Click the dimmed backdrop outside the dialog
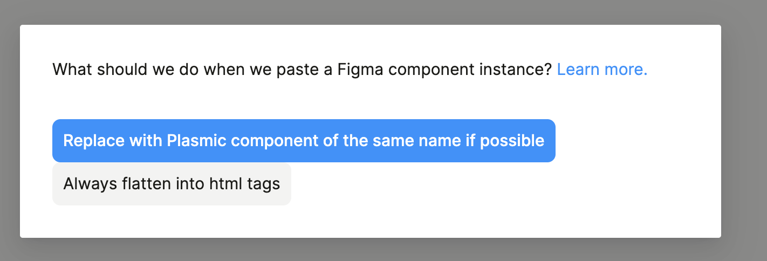Screen dimensions: 767x261 [x=744, y=135]
